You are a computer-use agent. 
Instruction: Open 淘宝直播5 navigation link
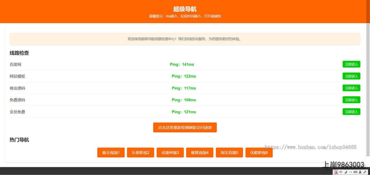tap(229, 152)
